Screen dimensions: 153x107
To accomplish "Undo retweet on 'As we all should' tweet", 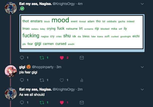I will pyautogui.click(x=42, y=103).
